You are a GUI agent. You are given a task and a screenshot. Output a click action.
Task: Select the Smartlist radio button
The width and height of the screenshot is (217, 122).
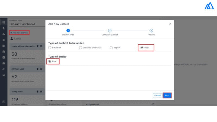(x=50, y=48)
